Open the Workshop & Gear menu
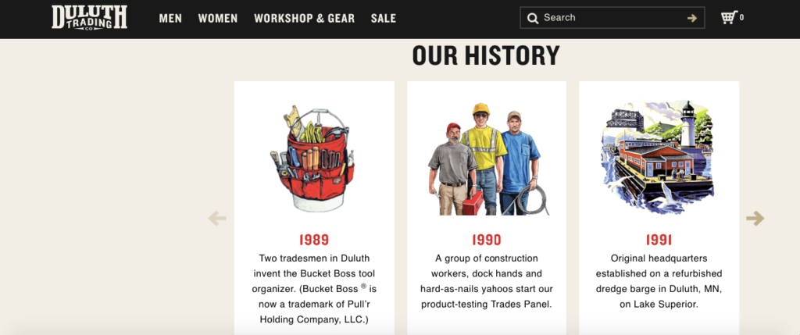Screen dimensions: 800x335 tap(304, 19)
